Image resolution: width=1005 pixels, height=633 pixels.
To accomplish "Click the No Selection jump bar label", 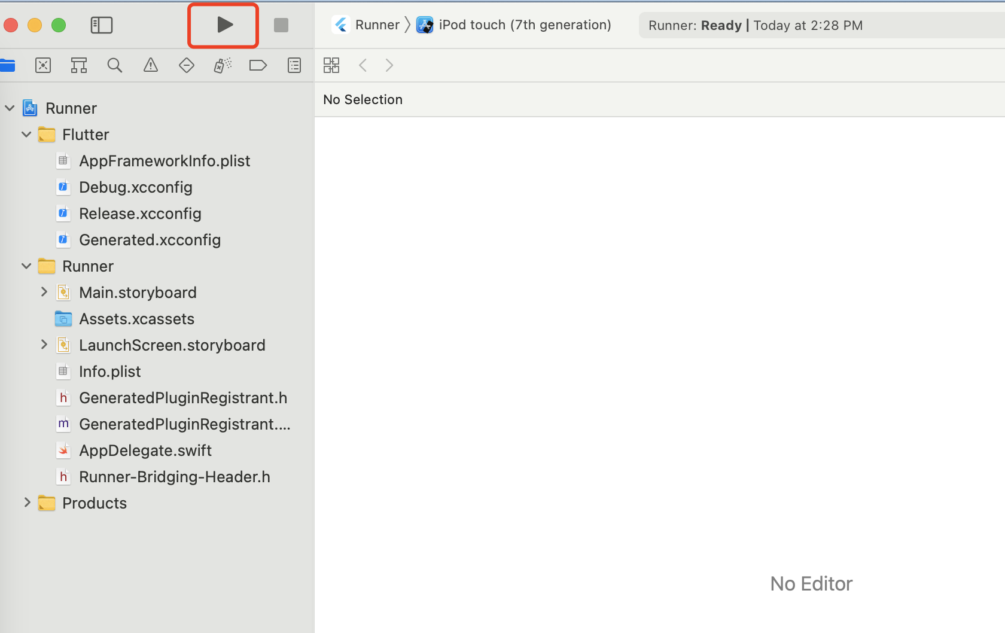I will click(363, 100).
